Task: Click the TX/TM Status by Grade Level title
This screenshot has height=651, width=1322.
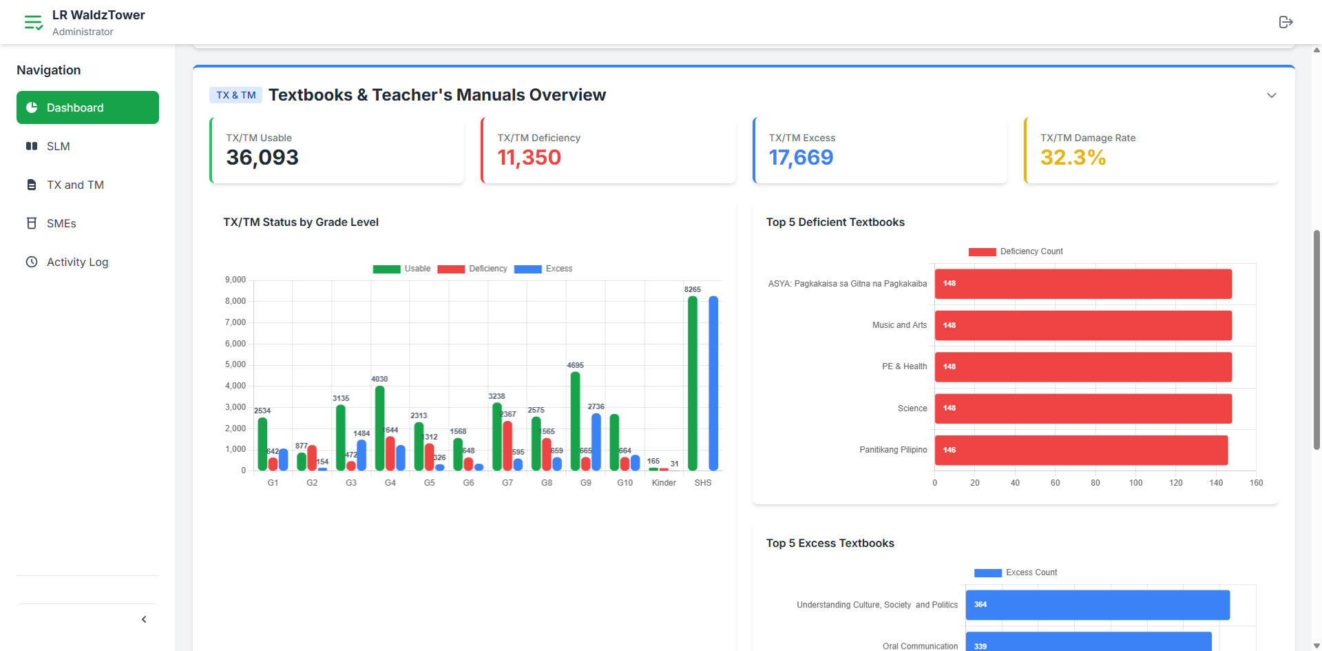Action: (x=301, y=222)
